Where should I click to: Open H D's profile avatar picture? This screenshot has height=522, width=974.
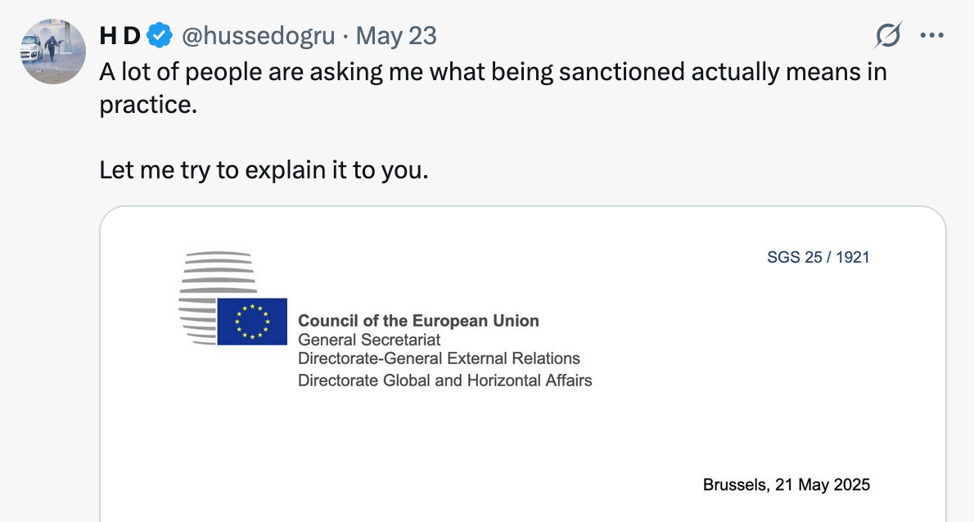(x=52, y=50)
